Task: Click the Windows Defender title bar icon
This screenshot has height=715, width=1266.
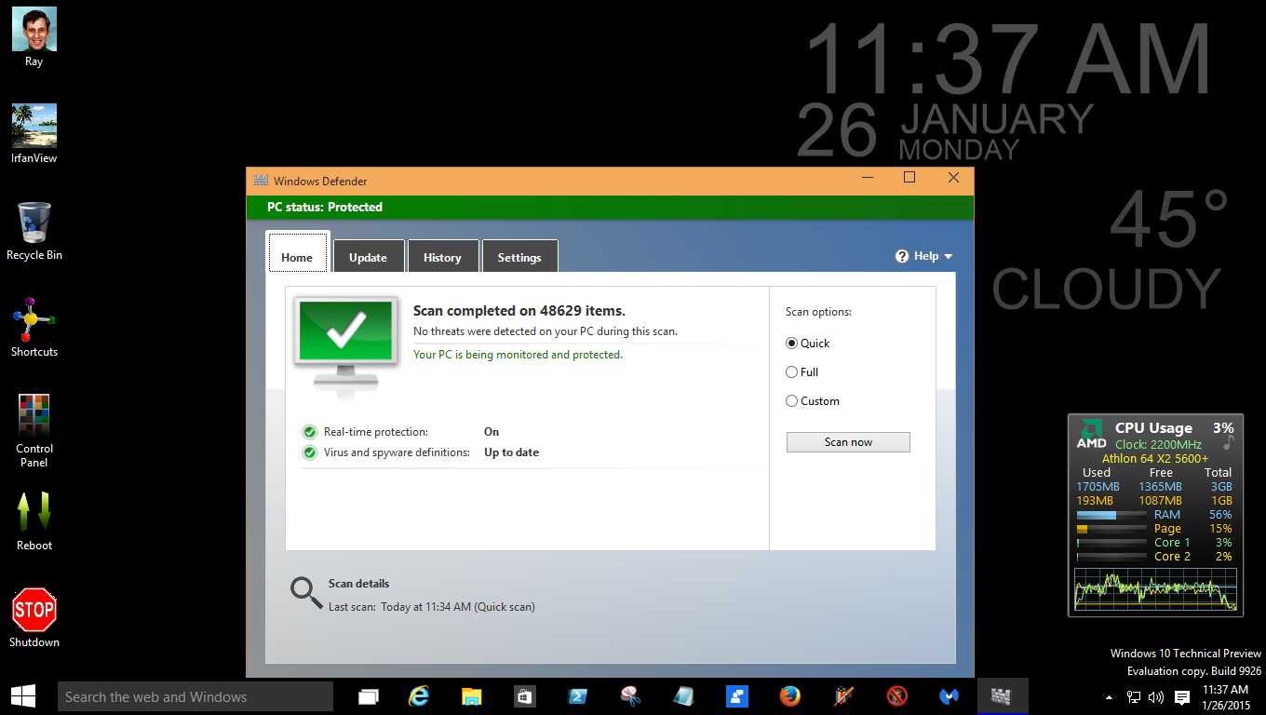Action: coord(261,181)
